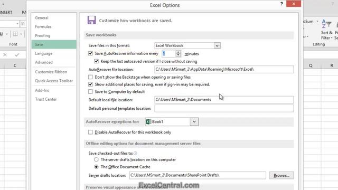The height and width of the screenshot is (190, 338).
Task: Open the Language options category
Action: tap(43, 53)
